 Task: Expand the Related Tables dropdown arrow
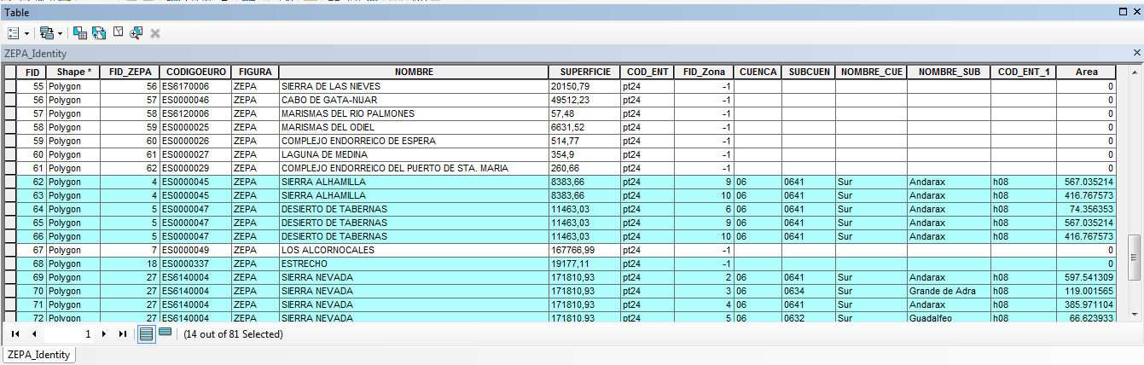(60, 33)
